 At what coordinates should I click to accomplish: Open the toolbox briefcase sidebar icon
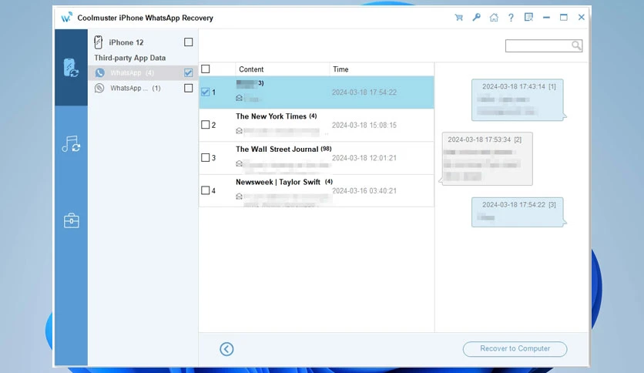coord(71,220)
